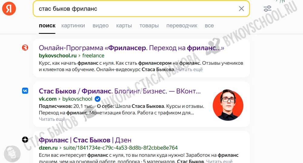Click the bykovschool.ru result favicon
303x163 pixels.
25,48
